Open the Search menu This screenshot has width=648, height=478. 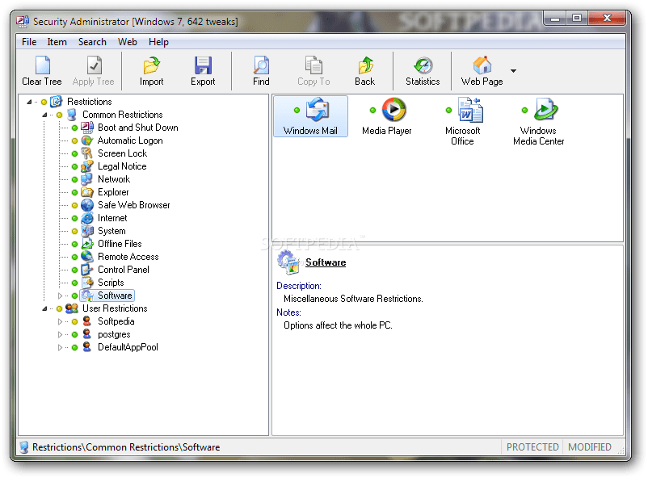click(x=92, y=42)
